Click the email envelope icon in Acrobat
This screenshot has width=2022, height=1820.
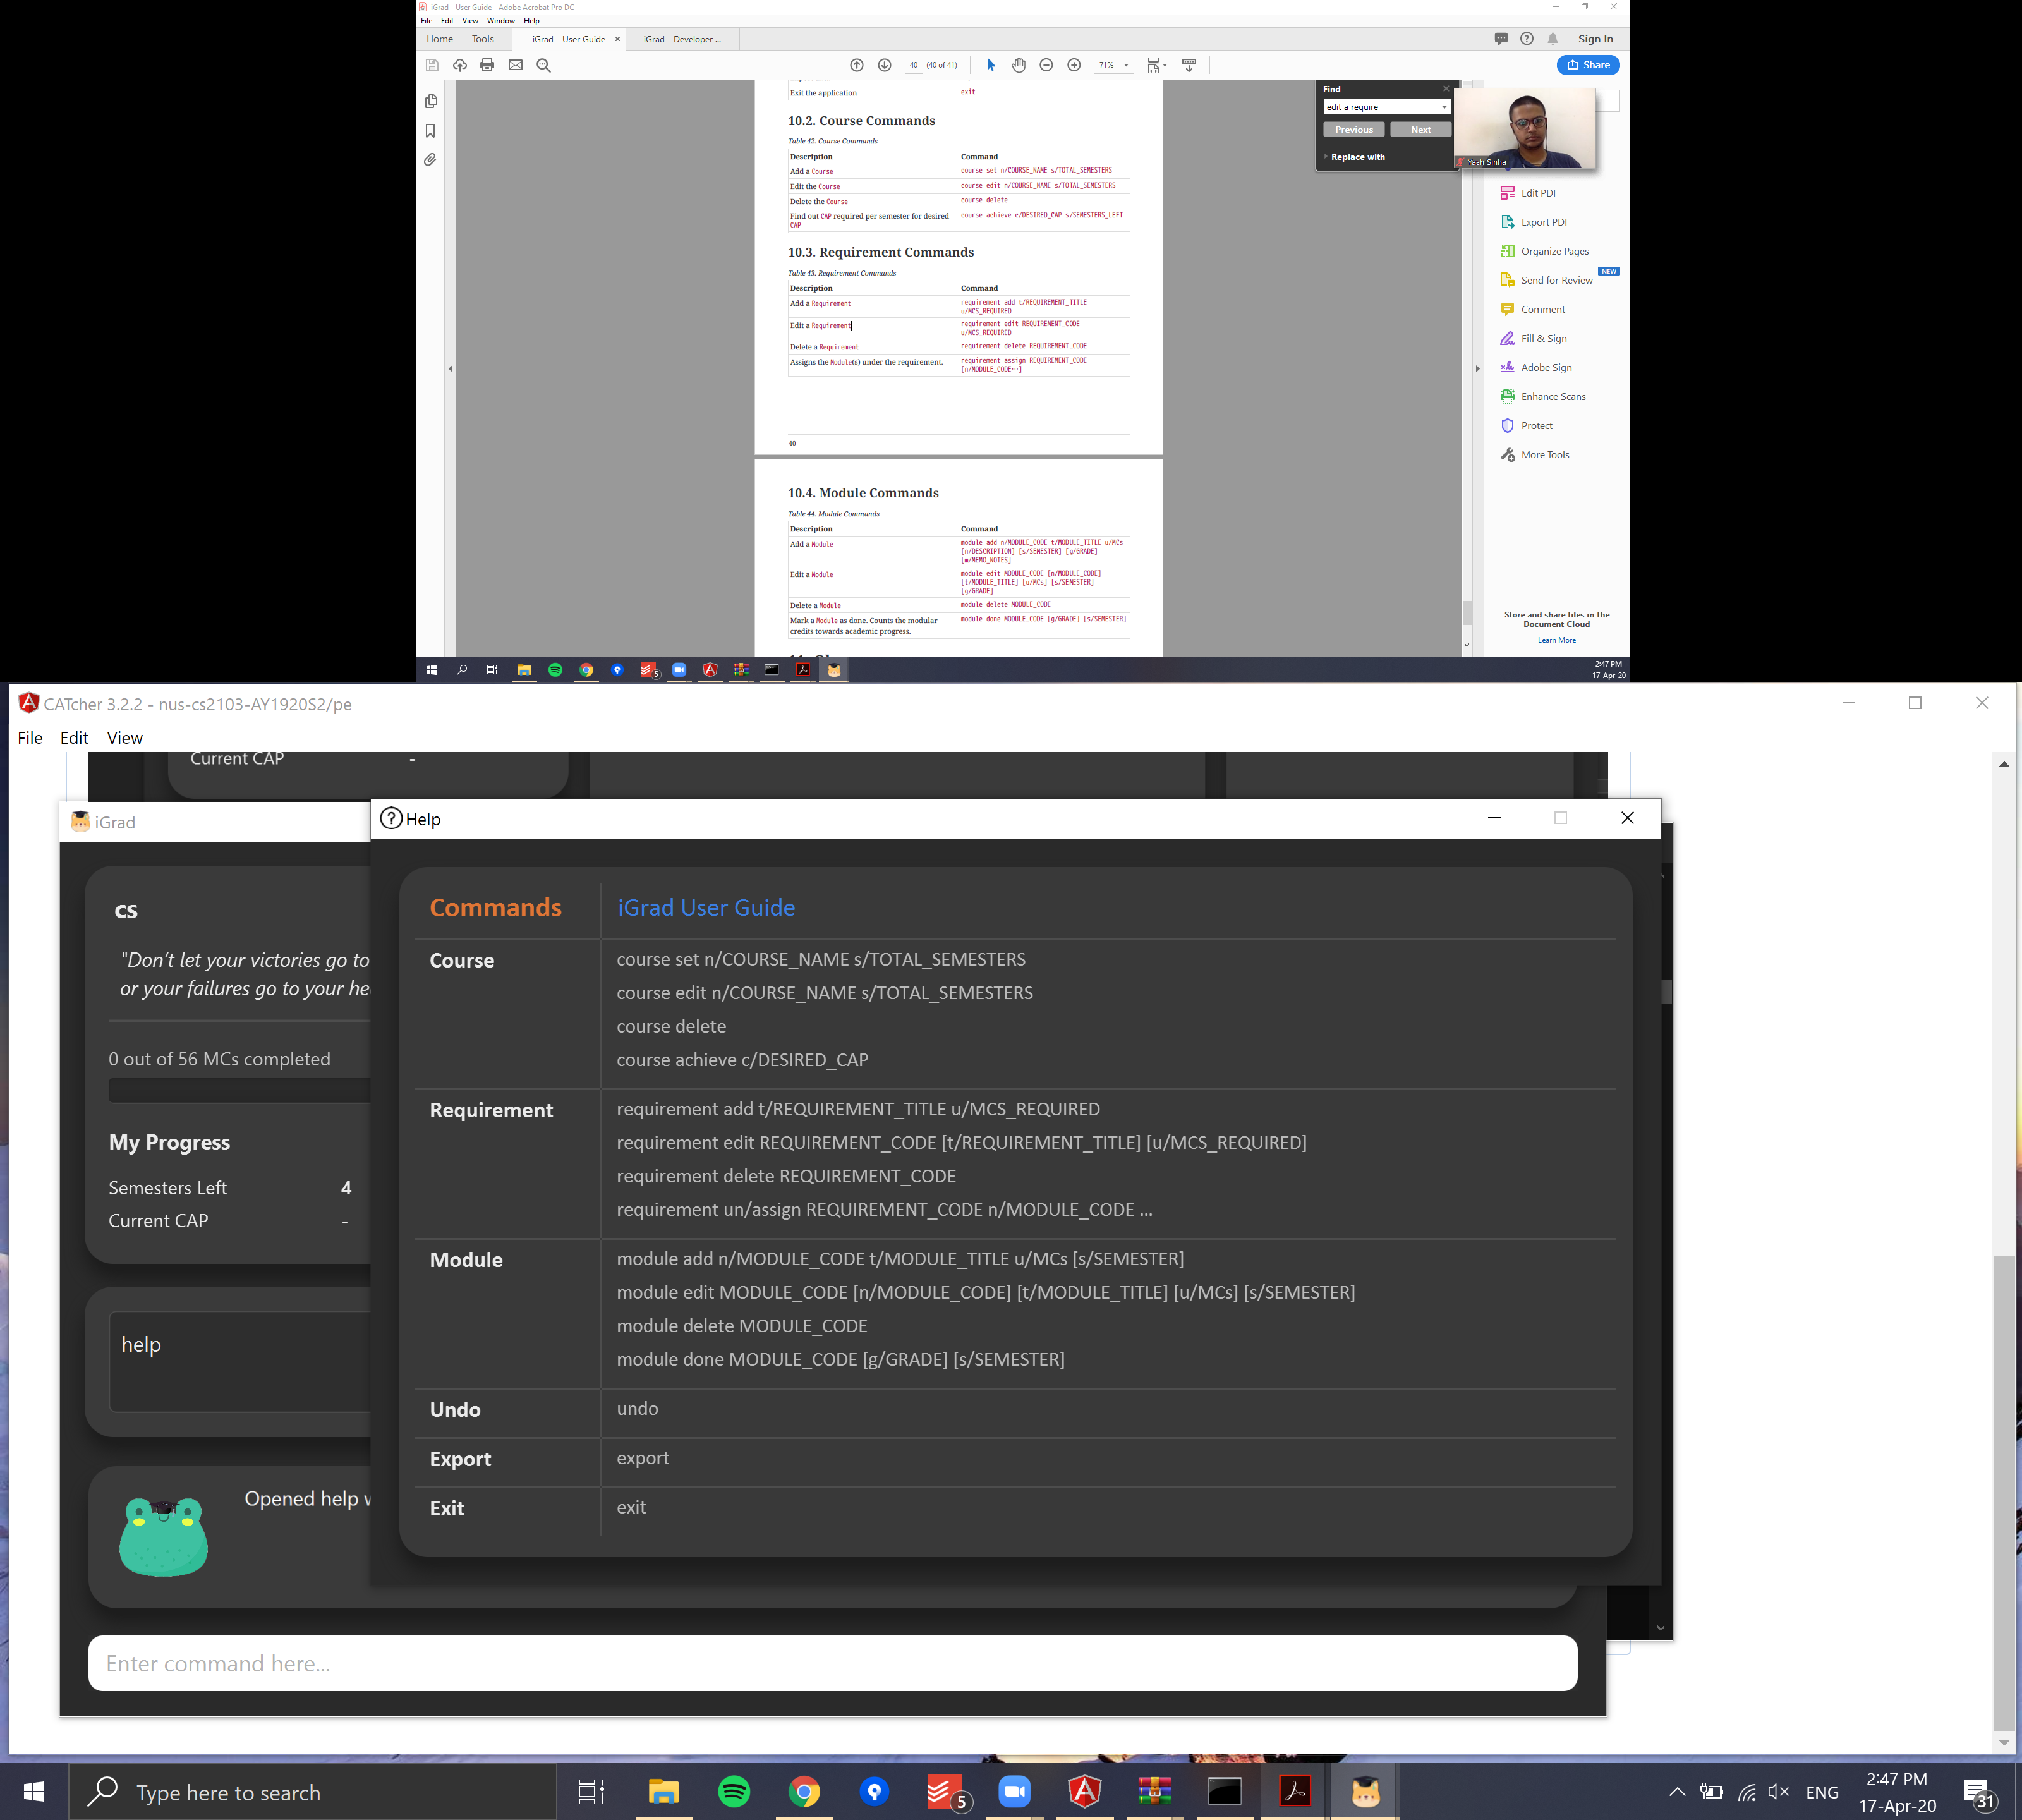point(515,65)
